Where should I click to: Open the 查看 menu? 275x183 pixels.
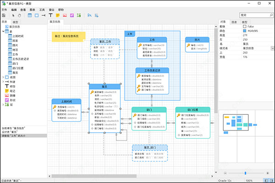23,10
